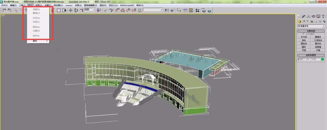Open the 编辑(E) menu
The height and width of the screenshot is (130, 327).
point(13,5)
